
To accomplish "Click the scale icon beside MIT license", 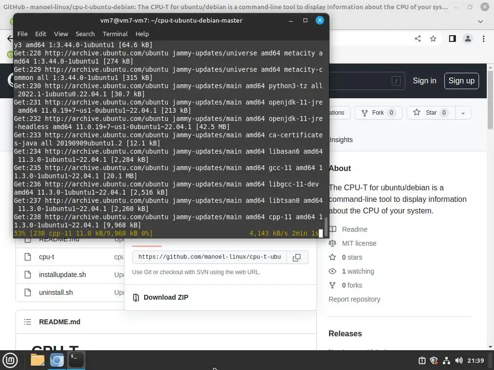I will [x=332, y=243].
